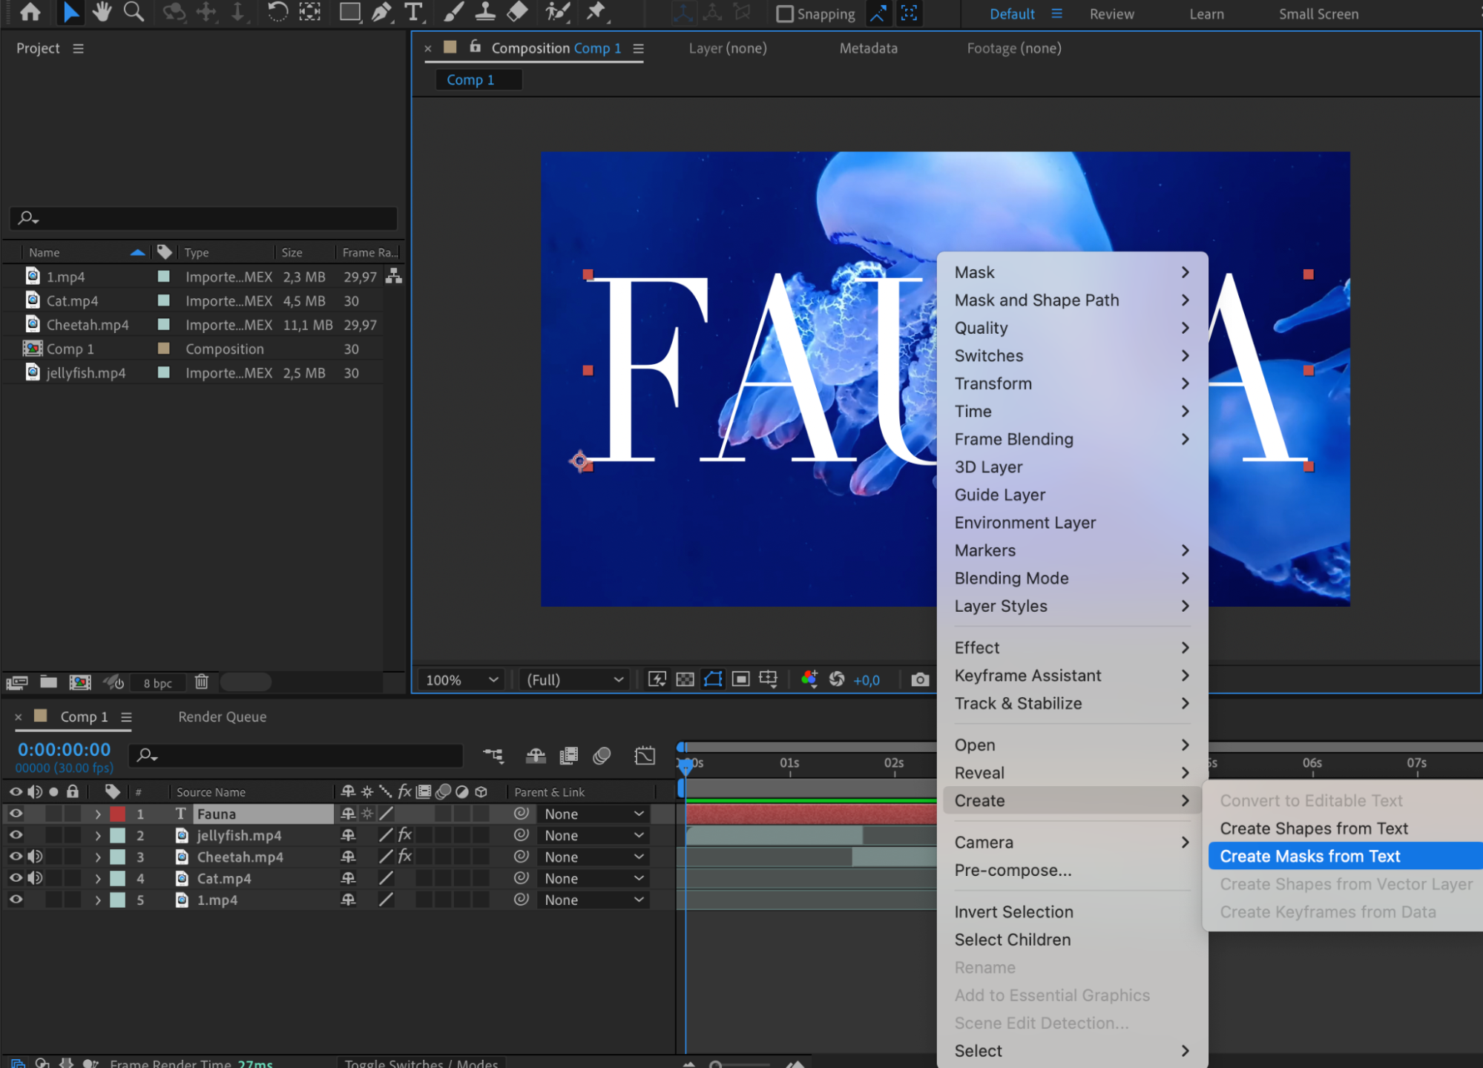Select the Rotation tool
Screen dimensions: 1483x1068
[x=277, y=12]
